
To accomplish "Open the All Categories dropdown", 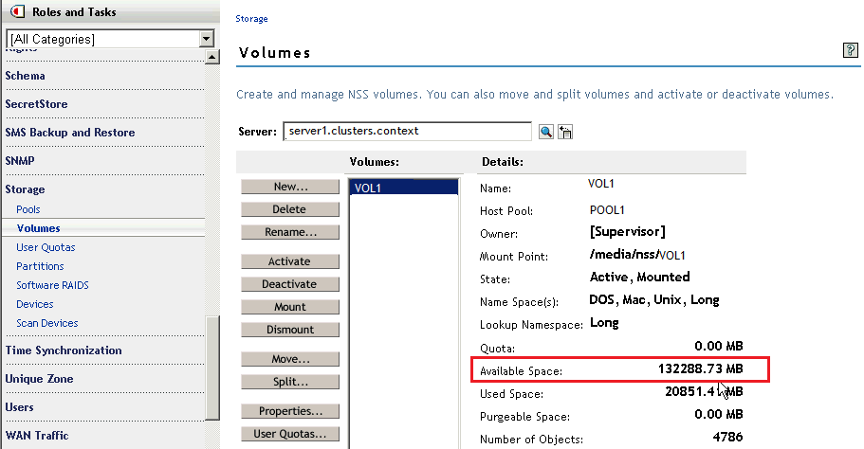I will click(x=206, y=39).
